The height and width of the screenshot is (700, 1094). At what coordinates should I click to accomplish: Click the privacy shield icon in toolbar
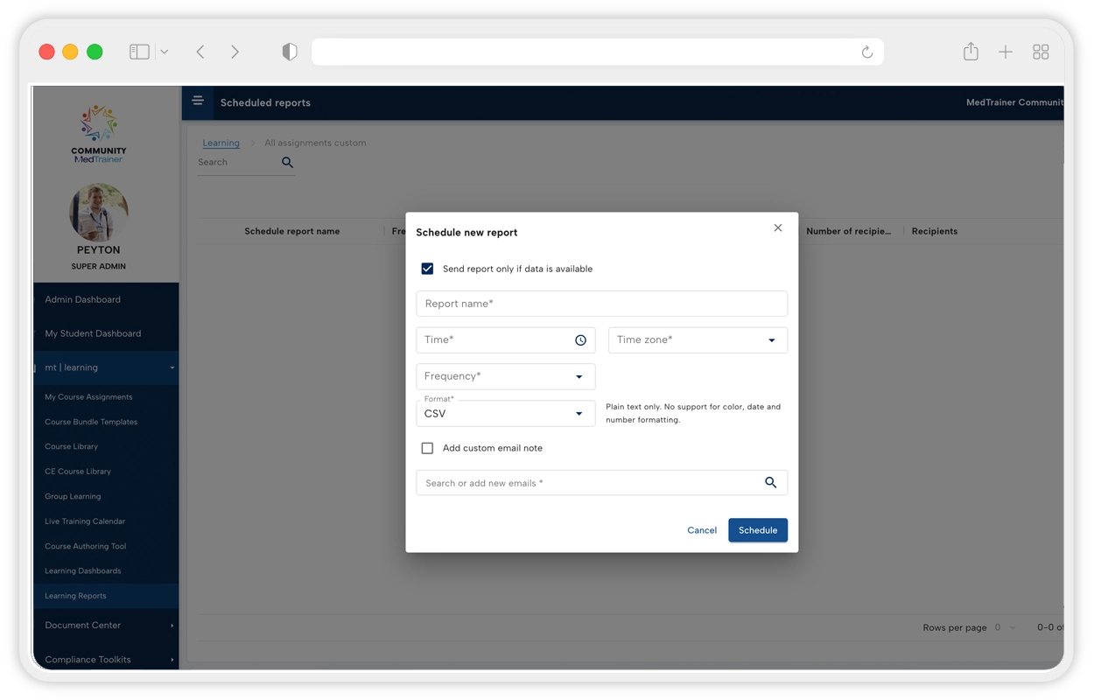(x=290, y=52)
